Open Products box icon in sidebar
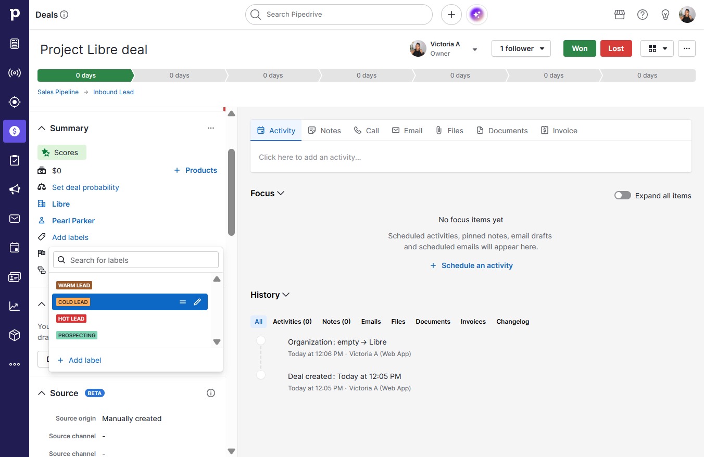Screen dimensions: 704x457 (15, 335)
